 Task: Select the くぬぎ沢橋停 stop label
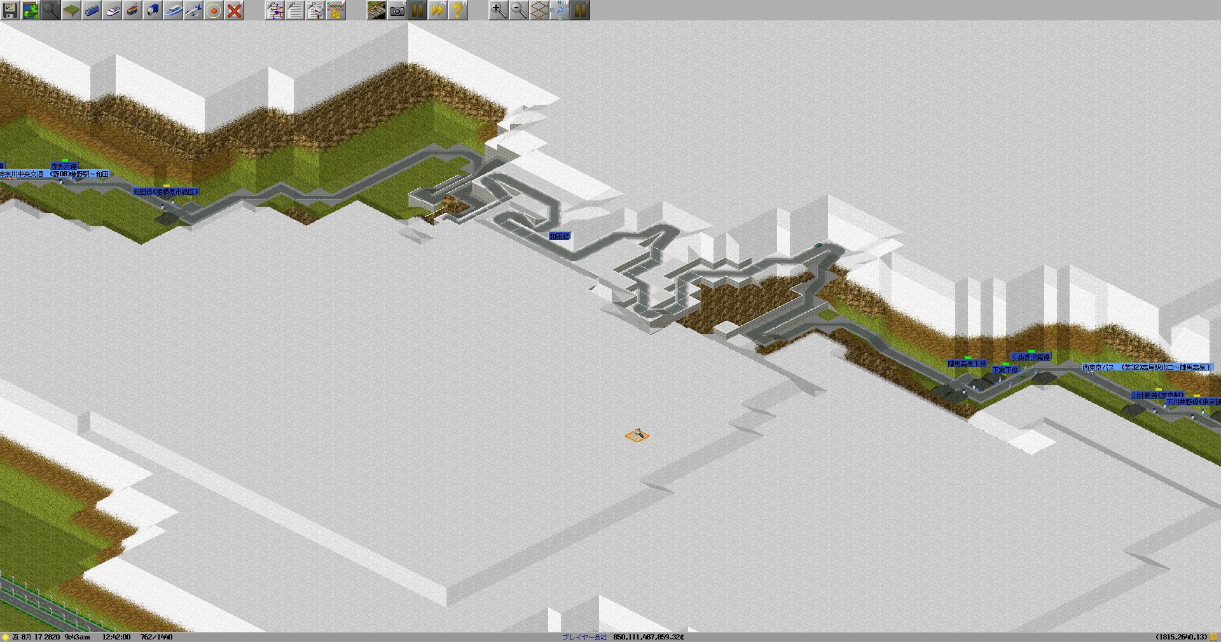pyautogui.click(x=1031, y=357)
